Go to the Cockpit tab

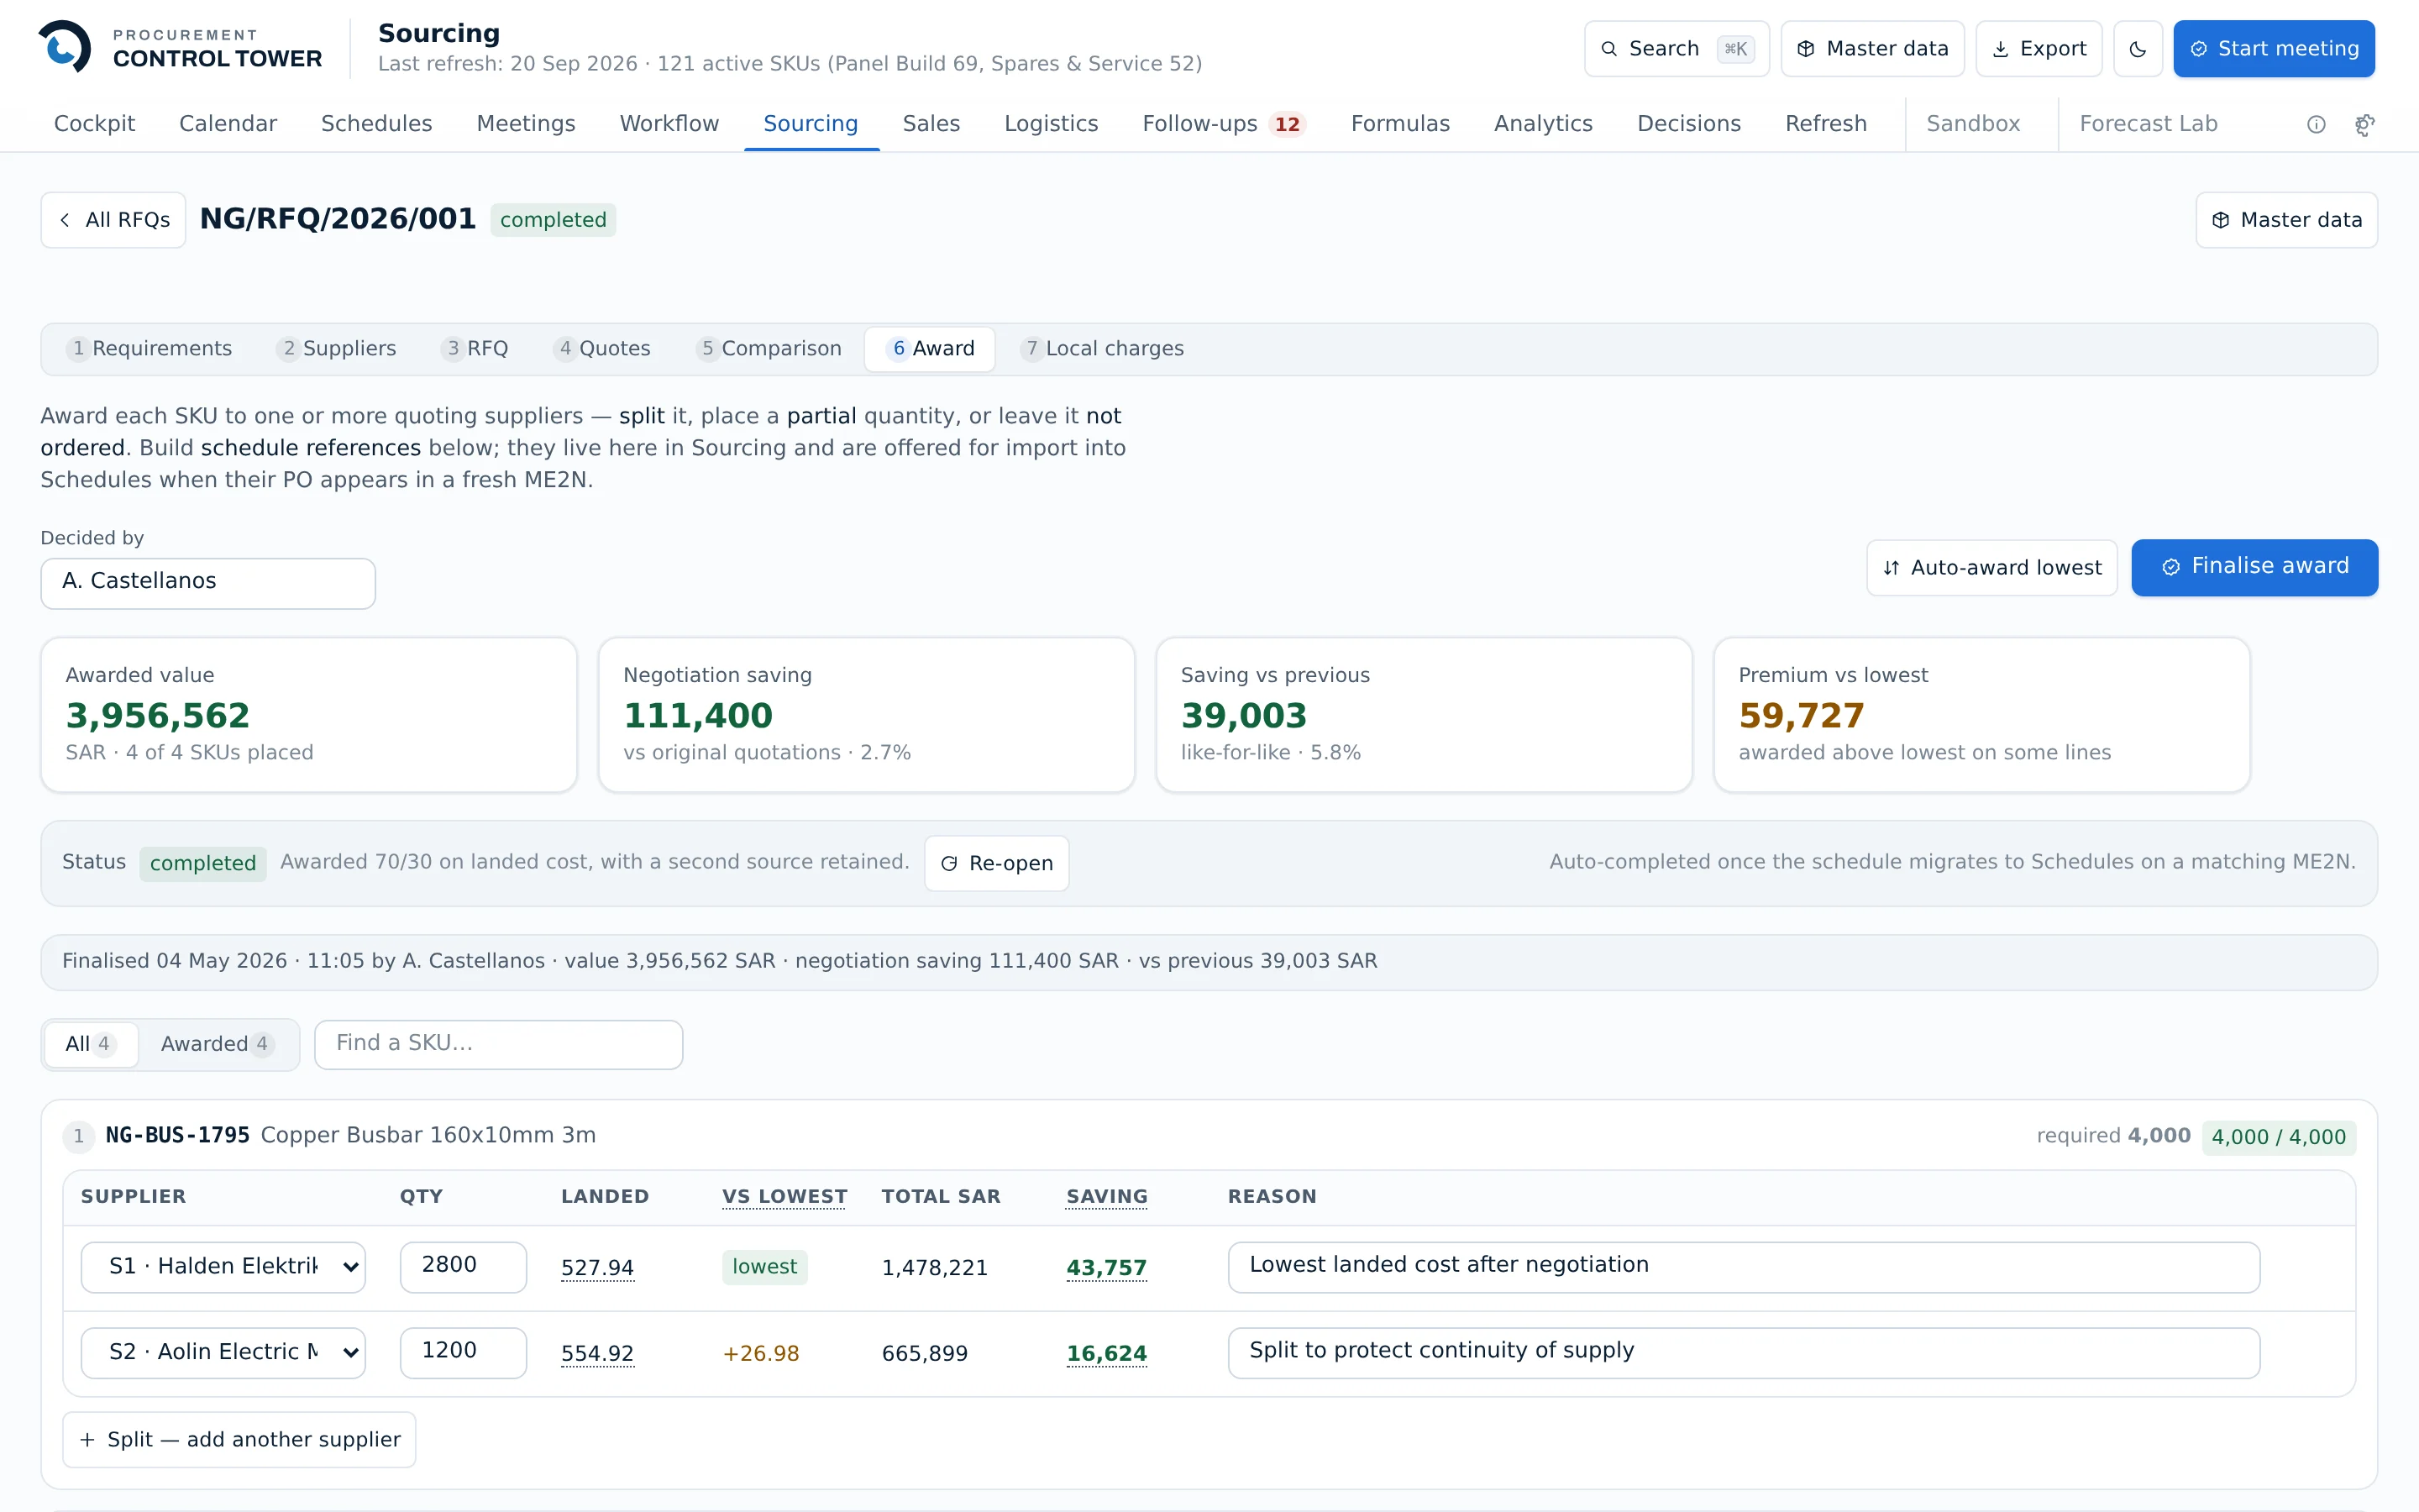click(94, 124)
